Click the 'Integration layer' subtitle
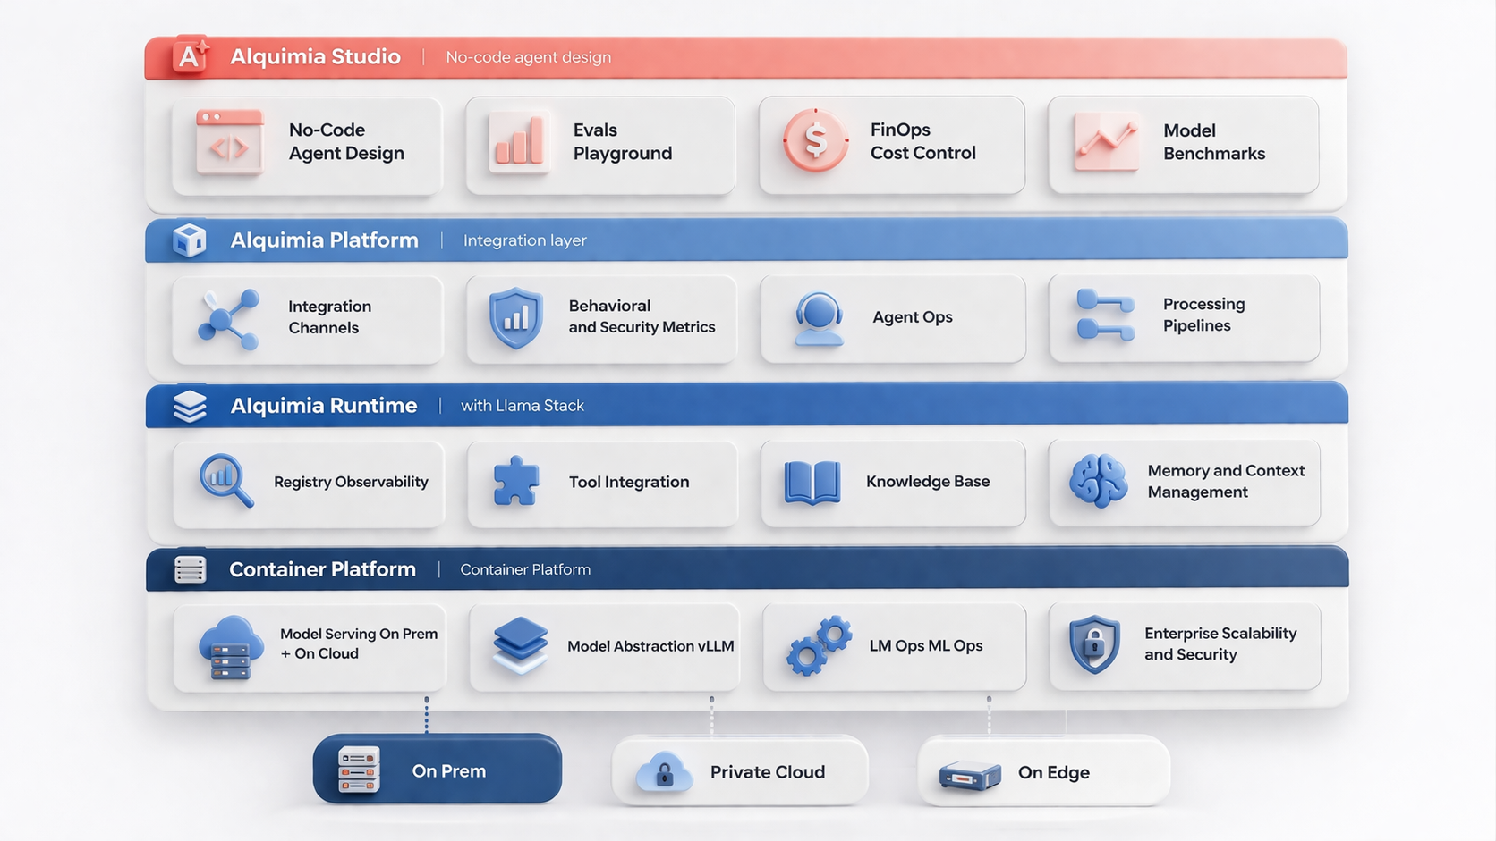 point(525,240)
